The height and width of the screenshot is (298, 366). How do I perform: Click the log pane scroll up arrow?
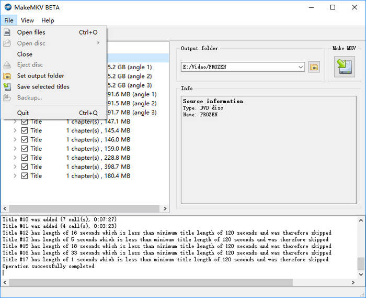(x=361, y=220)
